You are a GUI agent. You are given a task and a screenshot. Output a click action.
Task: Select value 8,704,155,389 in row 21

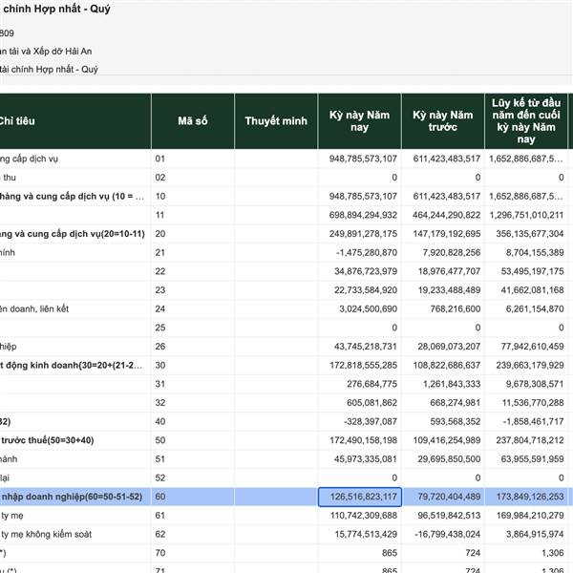(x=535, y=252)
